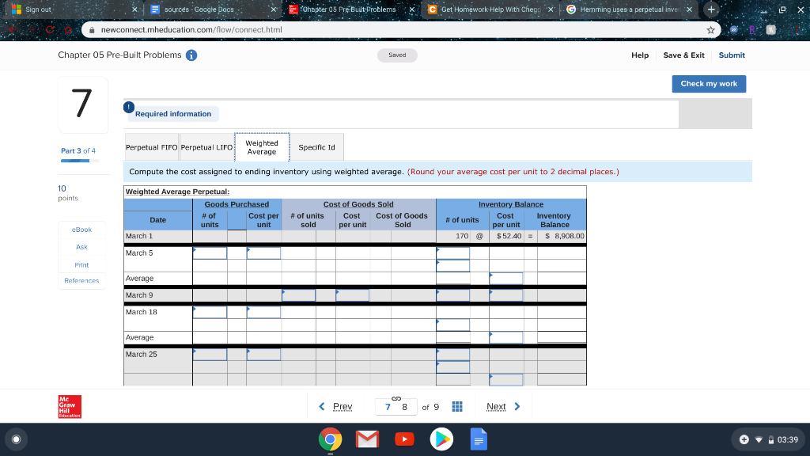Image resolution: width=810 pixels, height=456 pixels.
Task: Click Save & Exit
Action: (683, 55)
